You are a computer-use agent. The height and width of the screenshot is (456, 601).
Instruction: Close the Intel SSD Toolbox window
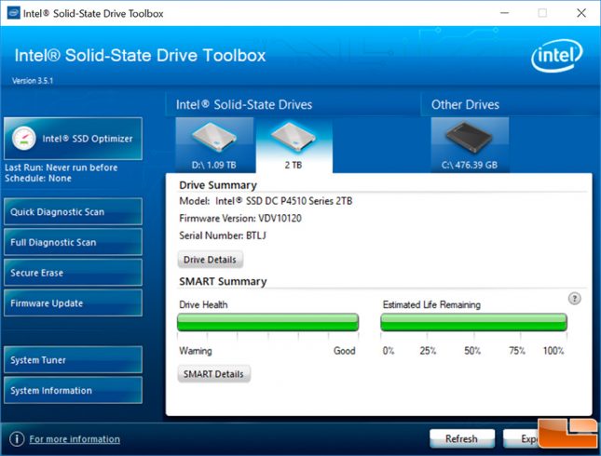[x=581, y=13]
